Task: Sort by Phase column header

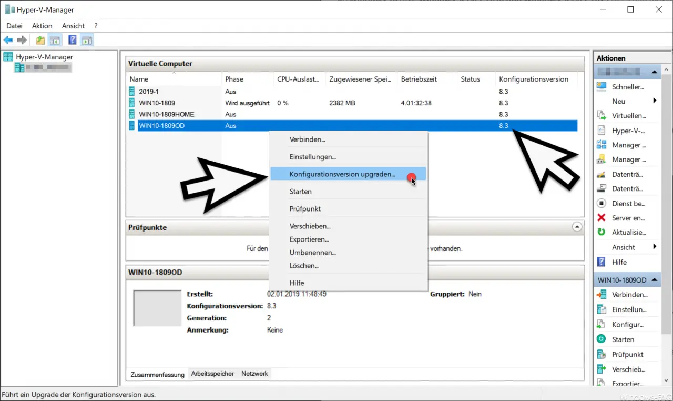Action: (x=248, y=79)
